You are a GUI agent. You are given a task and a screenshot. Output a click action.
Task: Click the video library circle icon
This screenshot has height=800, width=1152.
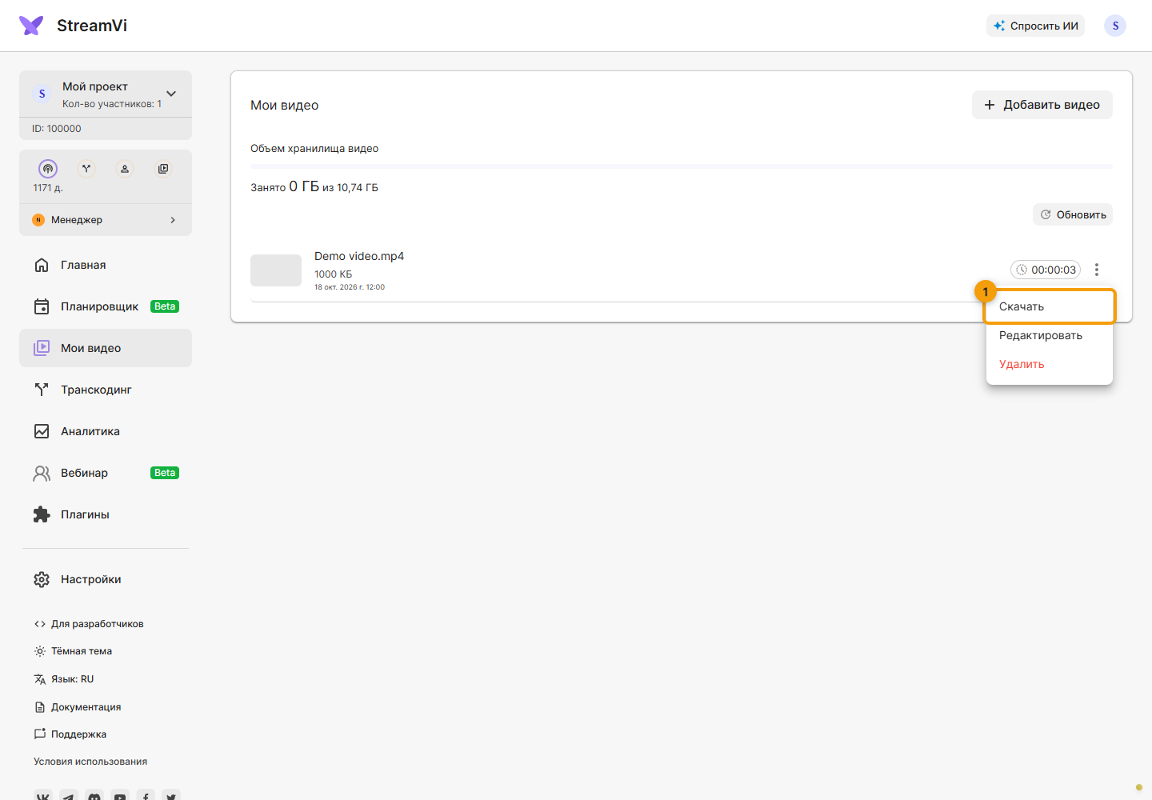(x=163, y=169)
